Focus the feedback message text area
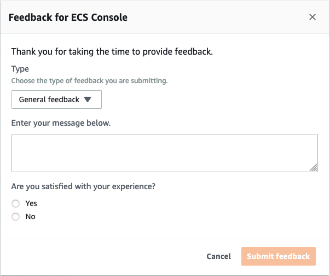Screen dimensions: 330x276 [x=164, y=152]
